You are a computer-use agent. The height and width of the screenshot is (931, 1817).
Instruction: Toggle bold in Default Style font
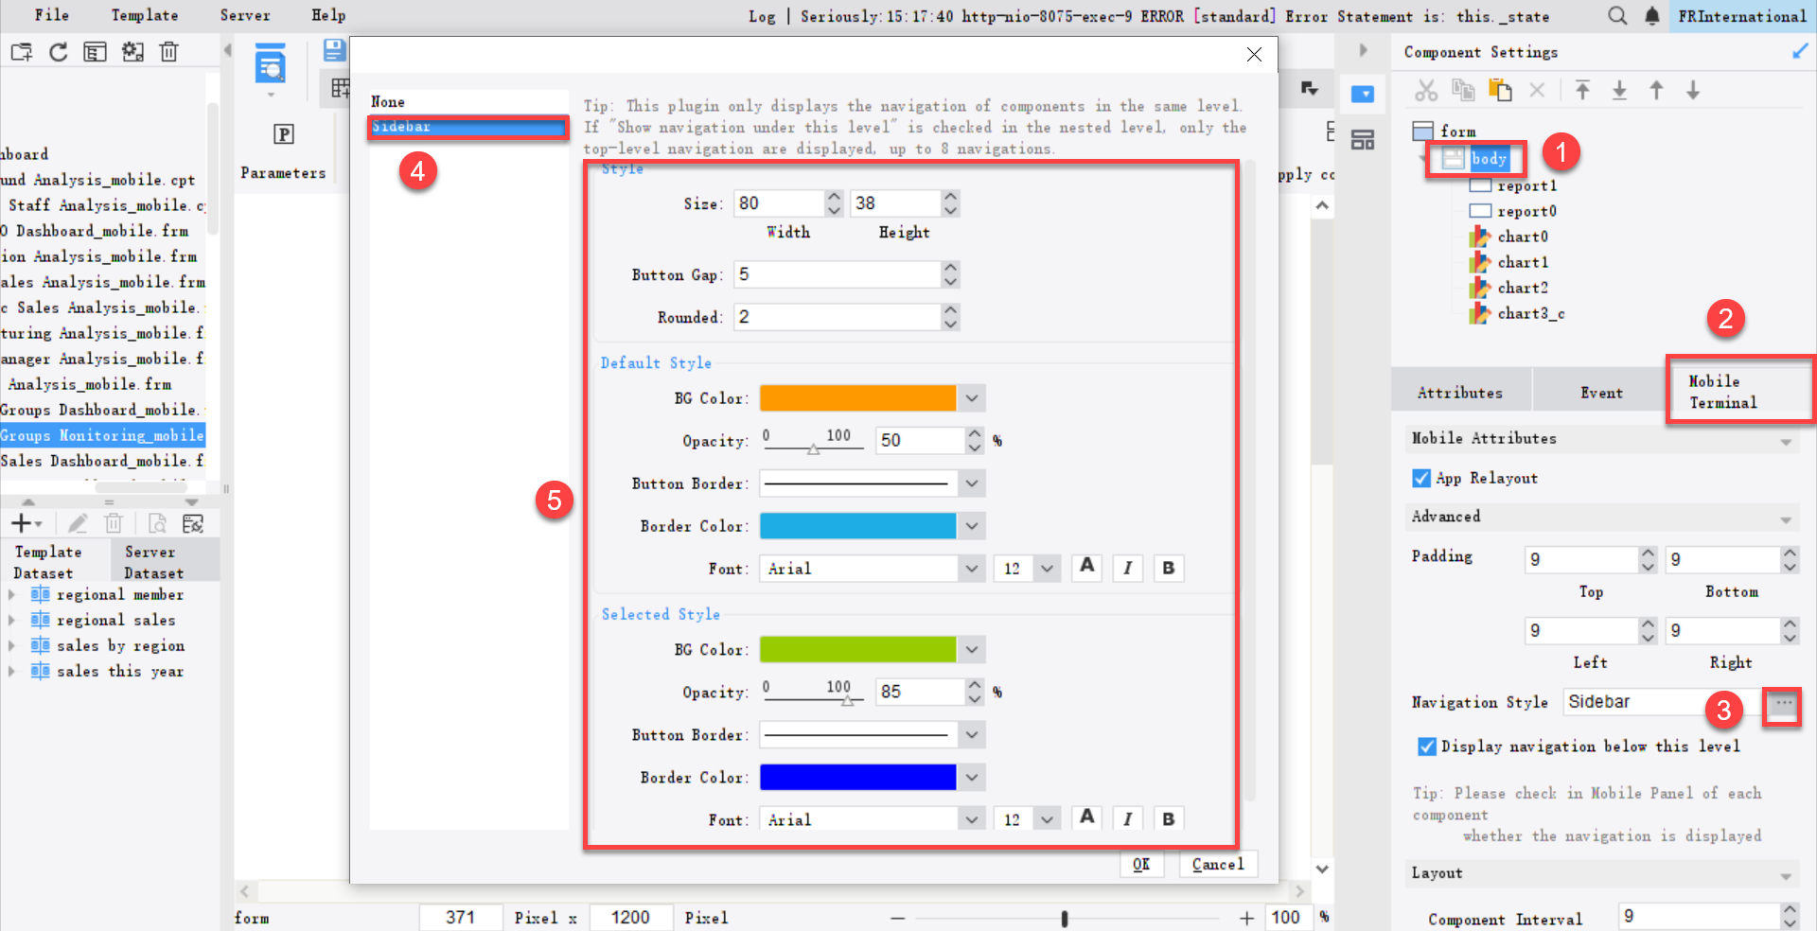pos(1169,568)
